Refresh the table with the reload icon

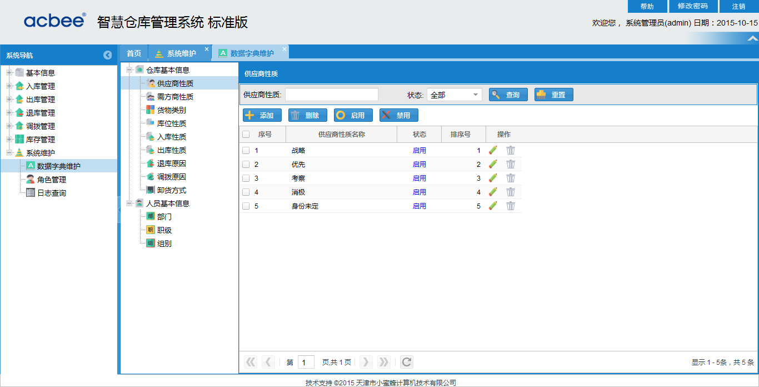[x=407, y=362]
